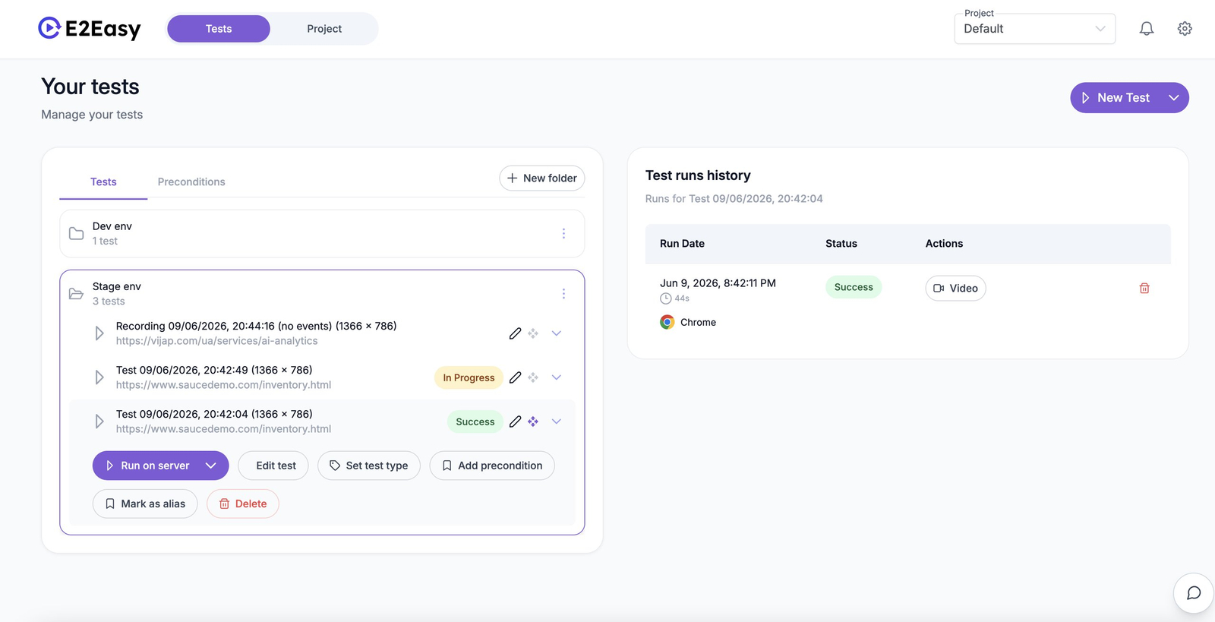Click saucedemo URL under Test 20:42:49

[223, 385]
